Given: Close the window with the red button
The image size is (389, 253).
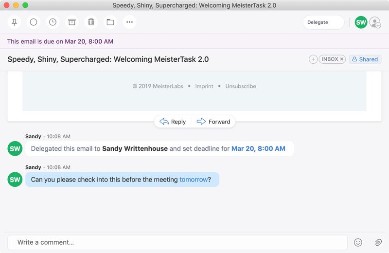Looking at the screenshot, I should 7,5.
